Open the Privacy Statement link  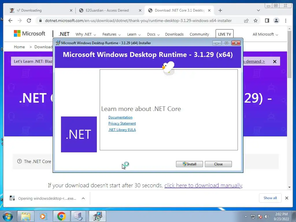coord(122,123)
